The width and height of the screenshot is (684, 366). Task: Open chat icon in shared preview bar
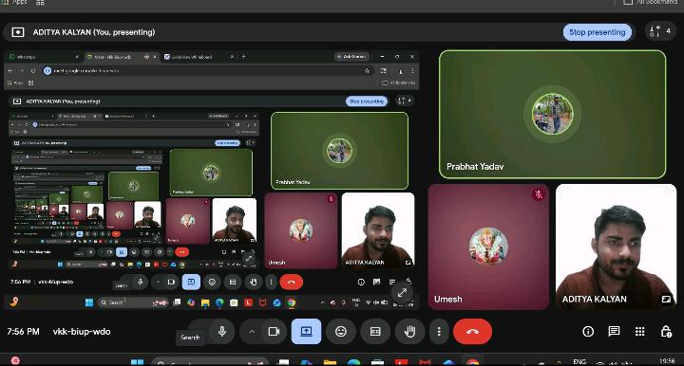pos(377,282)
